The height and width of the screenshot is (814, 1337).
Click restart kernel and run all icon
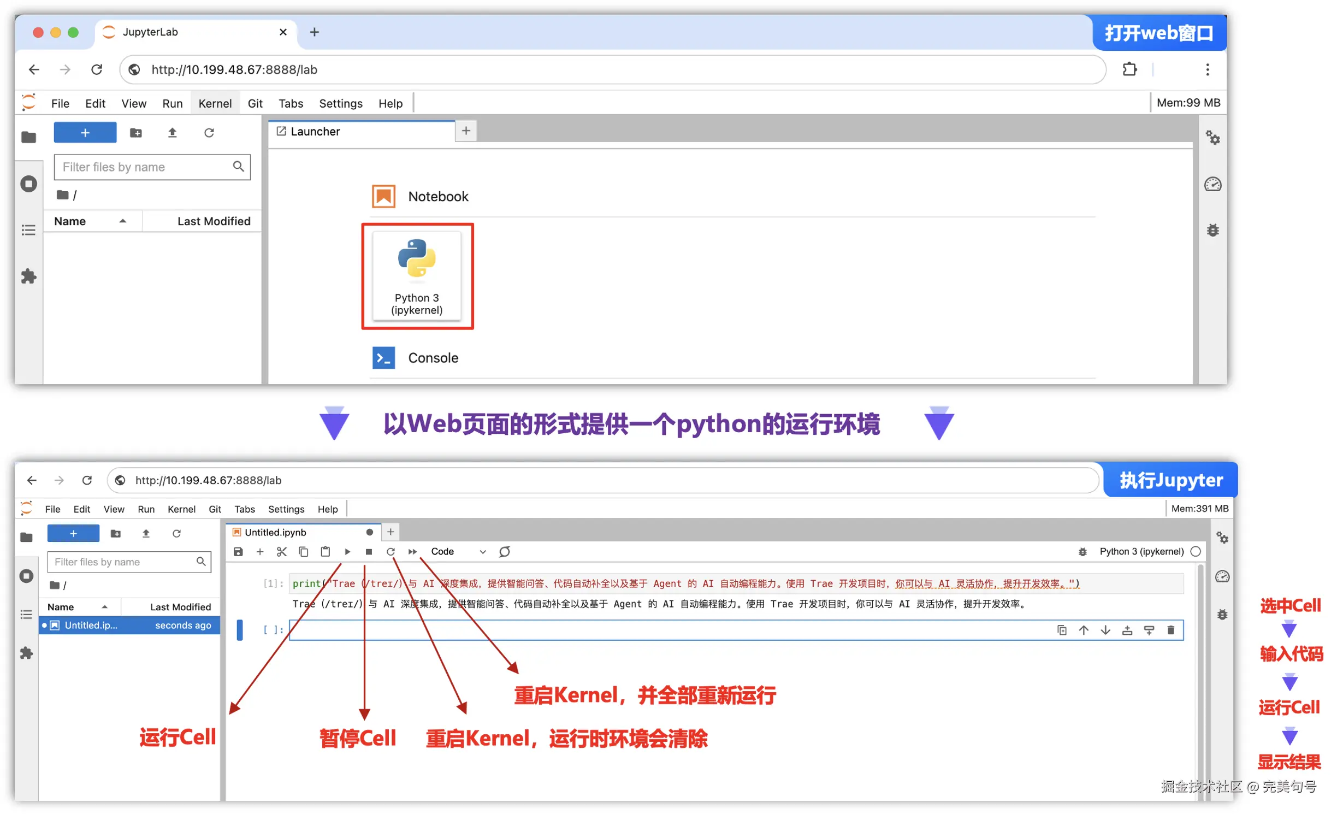413,552
